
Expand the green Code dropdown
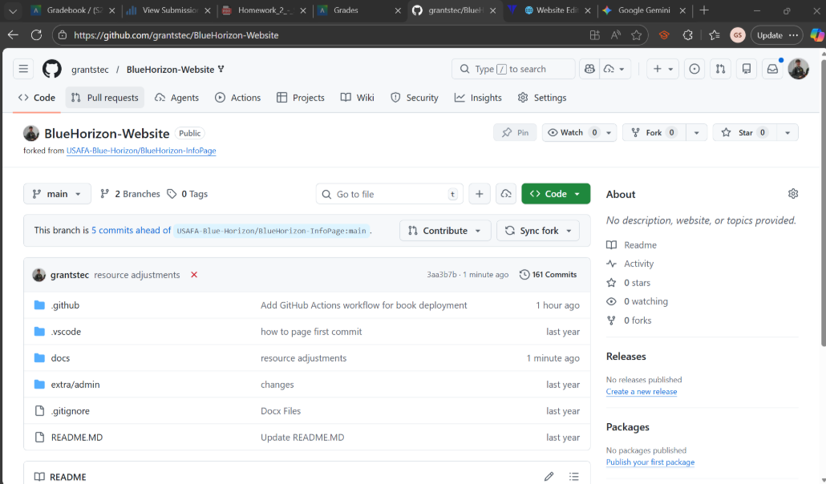click(556, 194)
